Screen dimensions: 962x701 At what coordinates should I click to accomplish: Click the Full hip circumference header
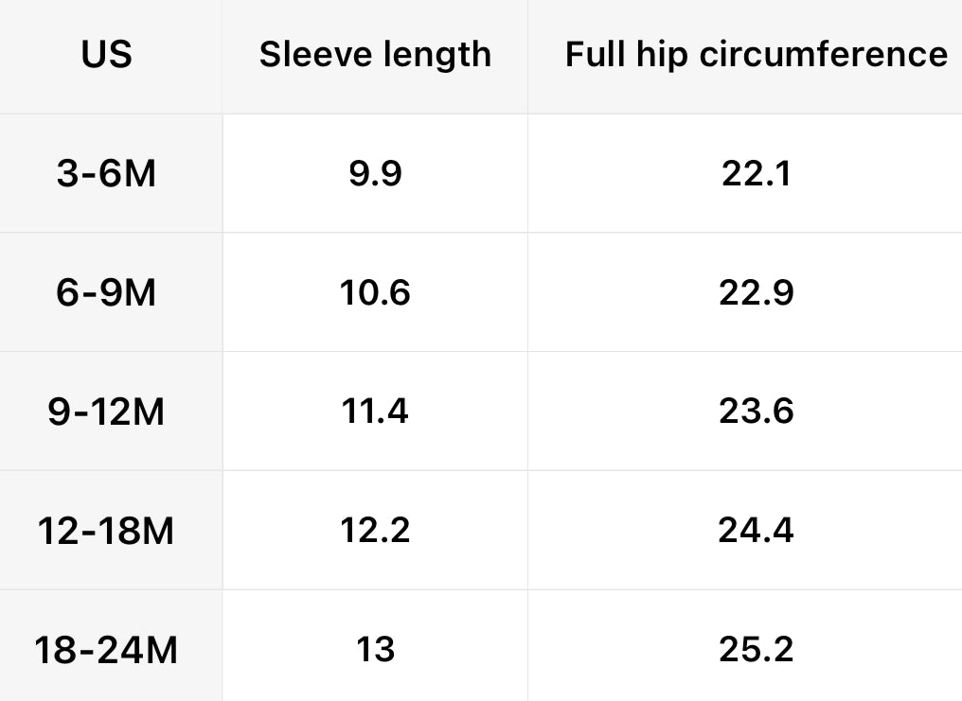point(756,55)
